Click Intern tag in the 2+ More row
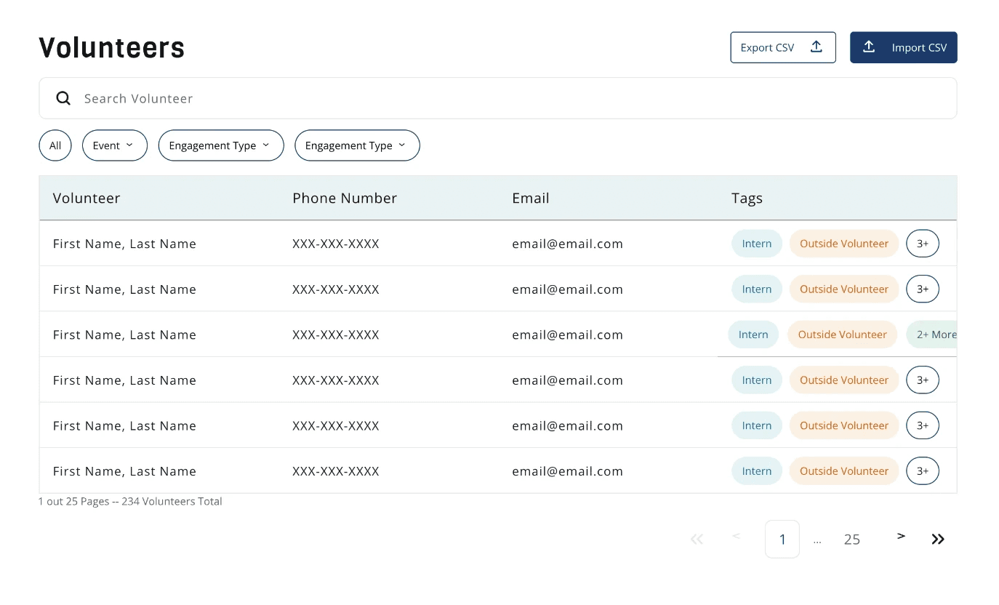Image resolution: width=999 pixels, height=605 pixels. click(x=753, y=334)
